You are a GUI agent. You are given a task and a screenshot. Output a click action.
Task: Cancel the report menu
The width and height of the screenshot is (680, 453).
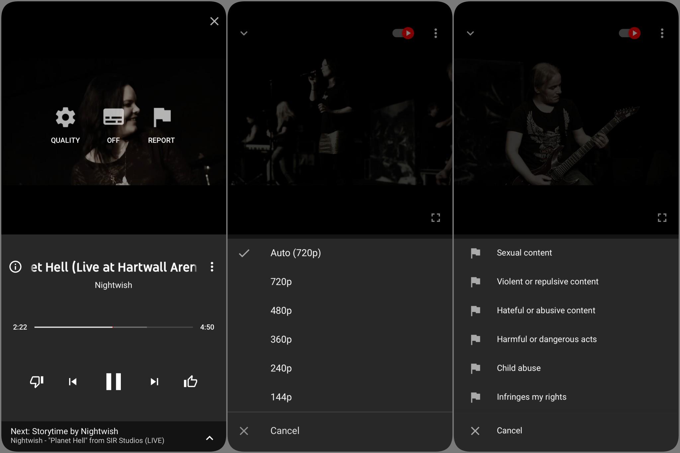566,431
